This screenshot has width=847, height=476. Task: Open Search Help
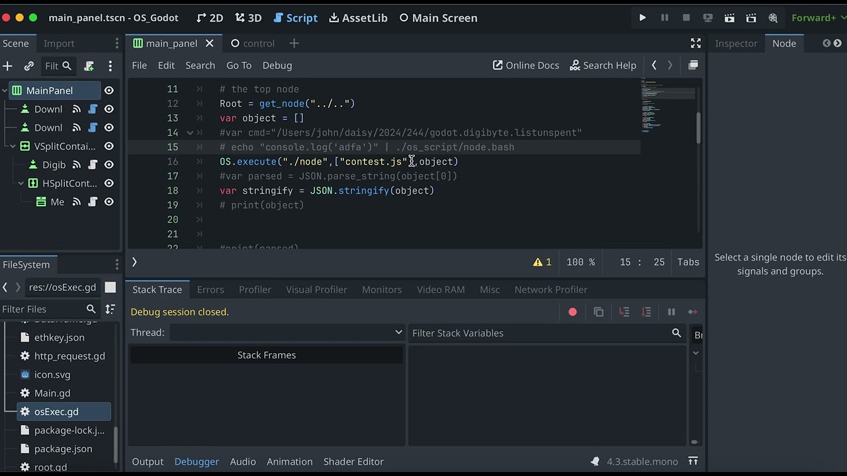point(603,65)
